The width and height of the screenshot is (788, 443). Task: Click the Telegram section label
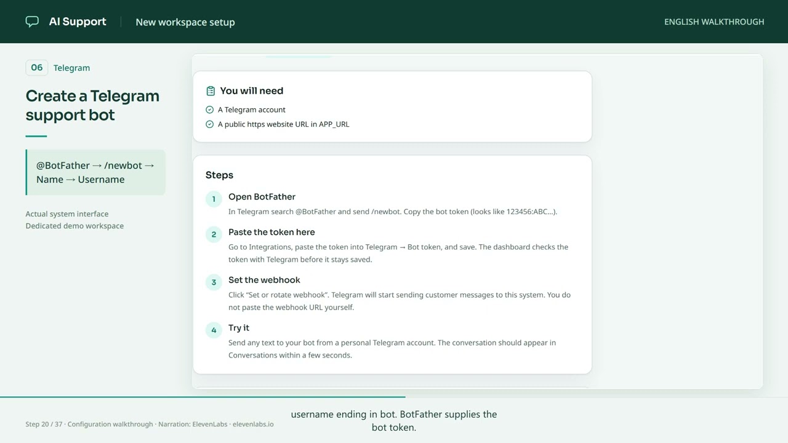[71, 68]
